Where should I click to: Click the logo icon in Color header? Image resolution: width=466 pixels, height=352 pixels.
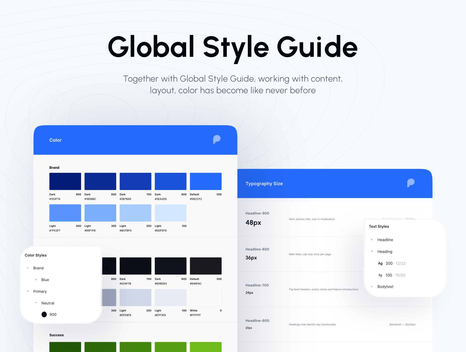point(217,140)
